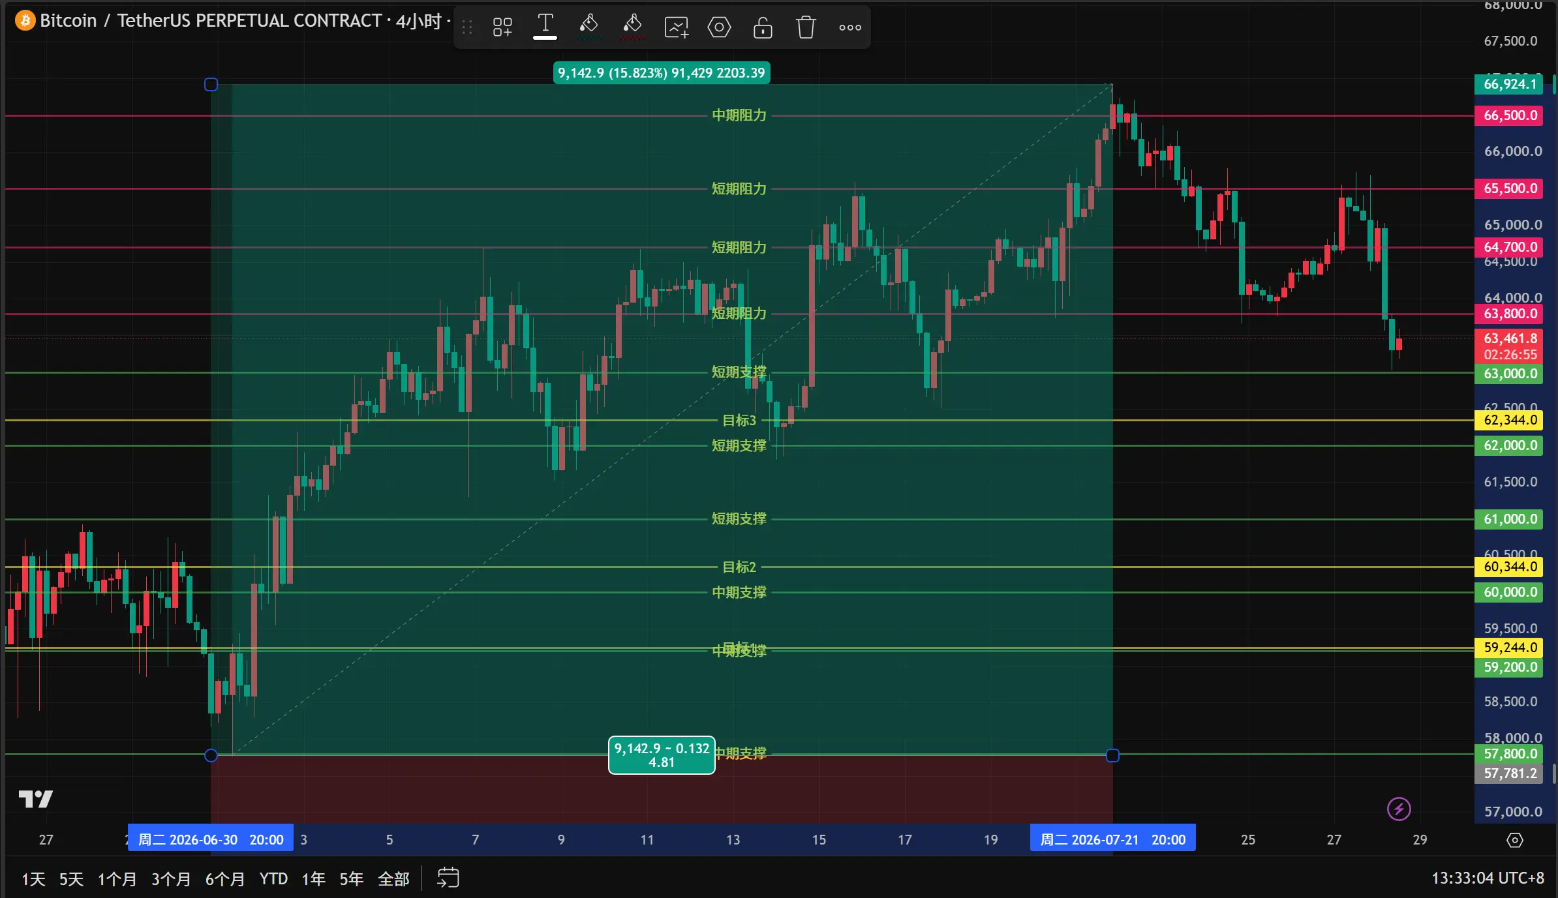1558x898 pixels.
Task: Click the 66,500.0 red price tag
Action: point(1508,115)
